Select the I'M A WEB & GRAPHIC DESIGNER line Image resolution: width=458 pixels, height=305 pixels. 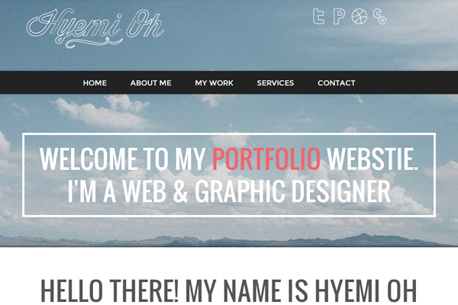(x=229, y=191)
